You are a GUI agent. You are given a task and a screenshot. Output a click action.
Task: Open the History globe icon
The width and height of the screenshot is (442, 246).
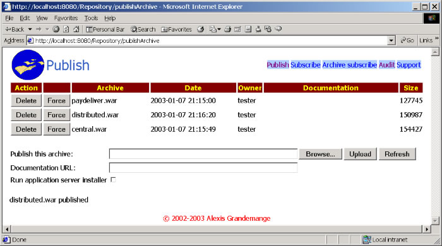[200, 29]
